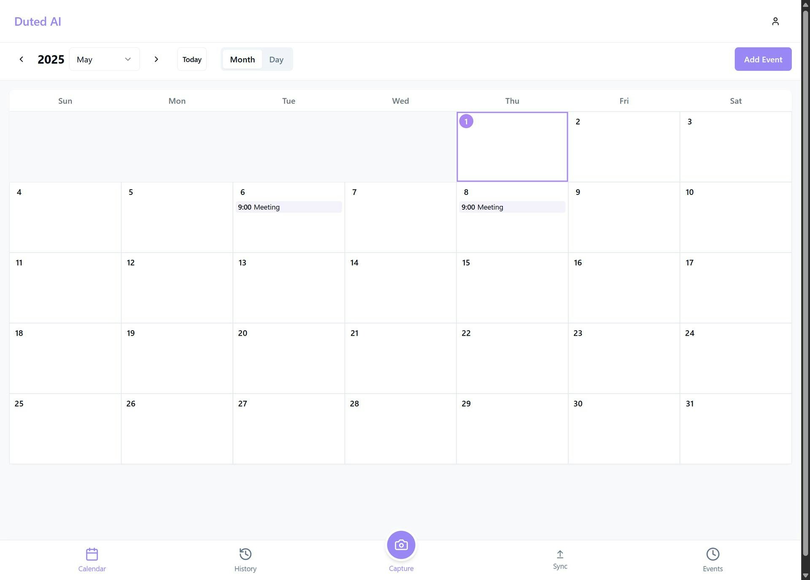Expand the May month dropdown
Image resolution: width=810 pixels, height=580 pixels.
pos(104,59)
